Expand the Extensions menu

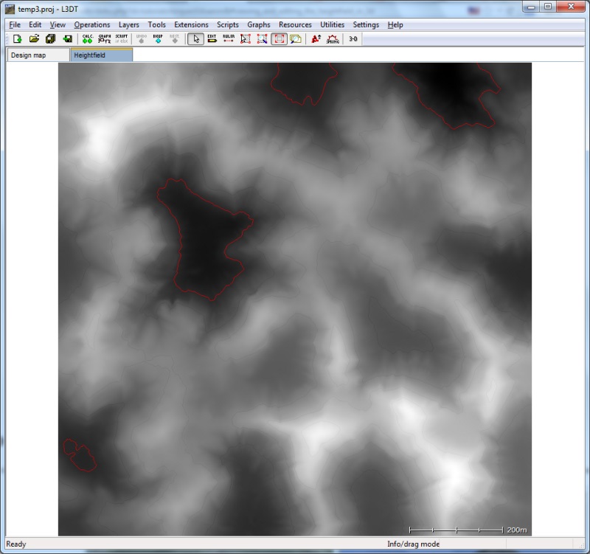coord(191,24)
